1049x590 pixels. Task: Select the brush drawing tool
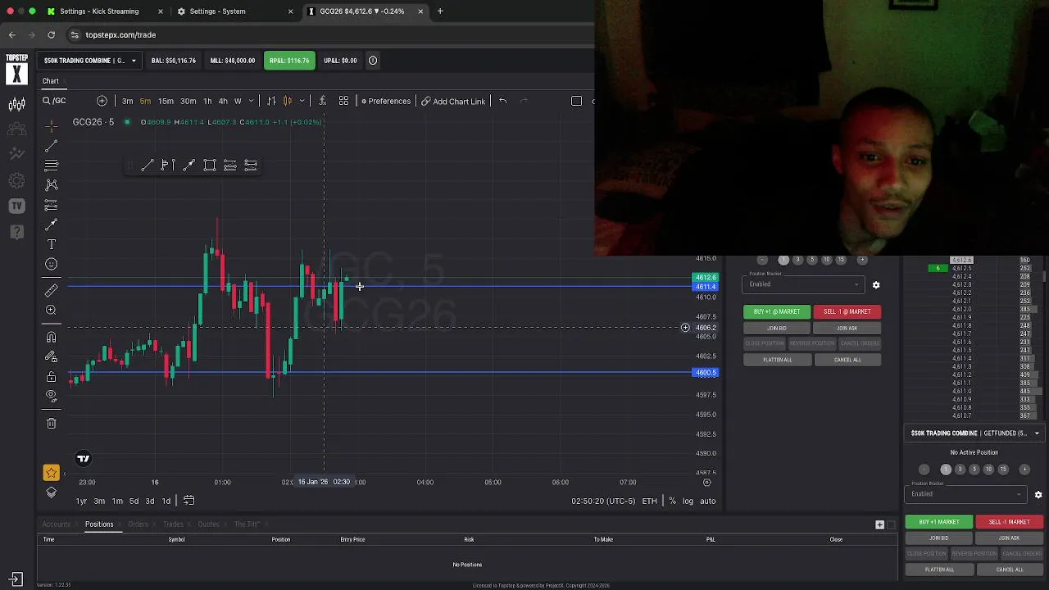(x=51, y=225)
